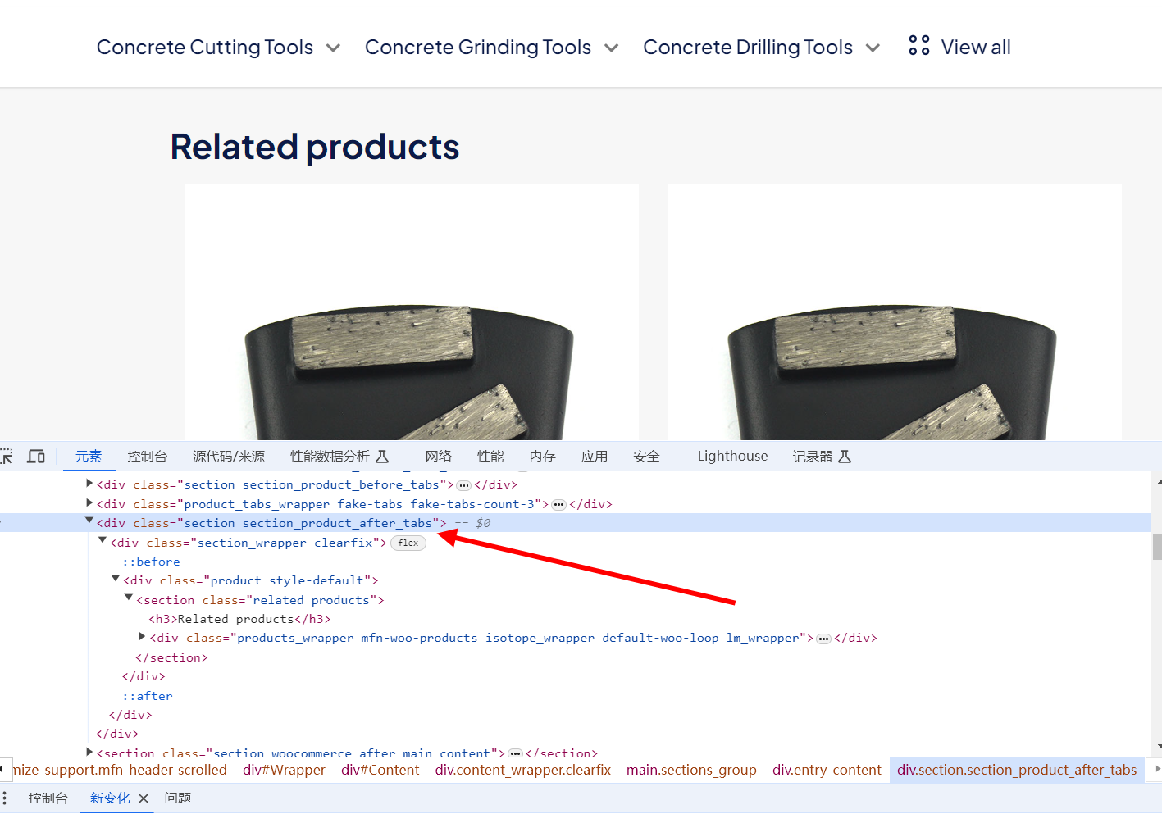
Task: Select the 问题 drawer tab
Action: [178, 798]
